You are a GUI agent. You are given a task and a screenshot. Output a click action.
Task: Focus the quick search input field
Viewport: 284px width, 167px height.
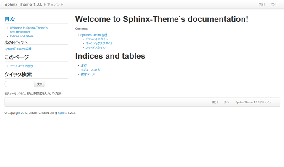[x=19, y=84]
